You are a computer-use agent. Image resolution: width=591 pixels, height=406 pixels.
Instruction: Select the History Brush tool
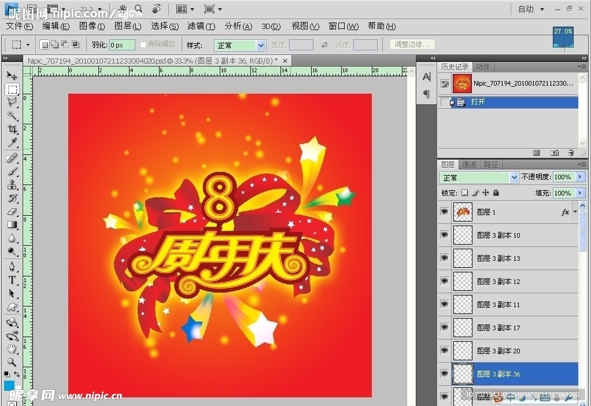point(12,198)
